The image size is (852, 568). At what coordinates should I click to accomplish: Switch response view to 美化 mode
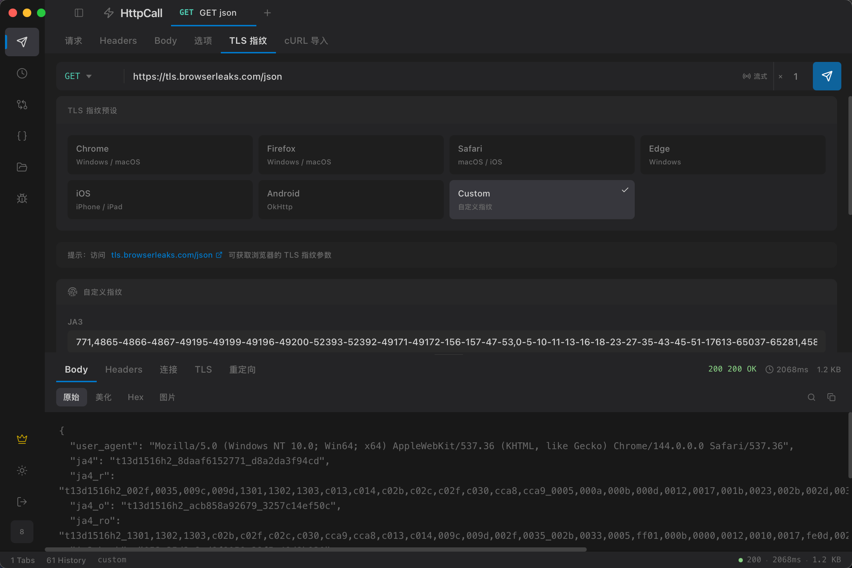tap(103, 397)
